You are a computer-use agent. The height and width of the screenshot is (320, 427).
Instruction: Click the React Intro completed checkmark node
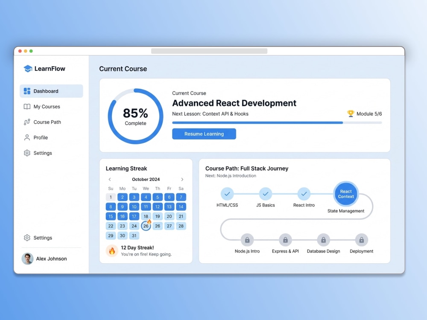click(304, 194)
